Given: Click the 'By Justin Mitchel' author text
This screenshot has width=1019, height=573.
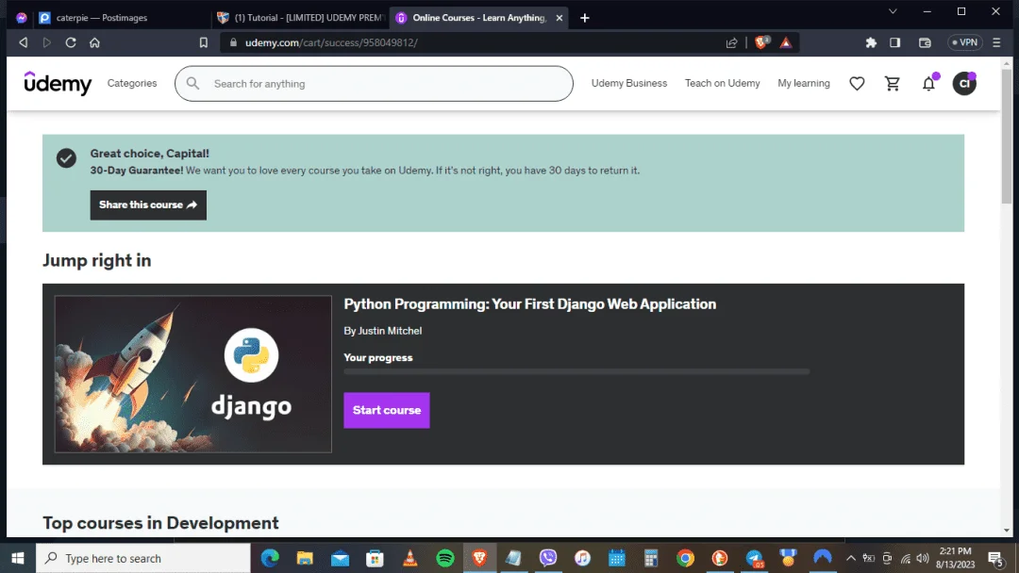Looking at the screenshot, I should (383, 331).
